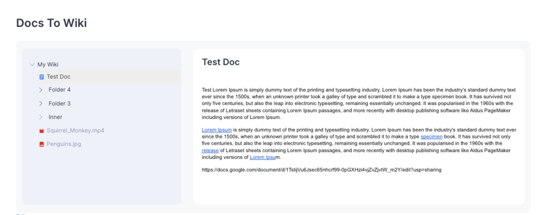542x215 pixels.
Task: Open the 'specimen' hyperlink
Action: 431,136
